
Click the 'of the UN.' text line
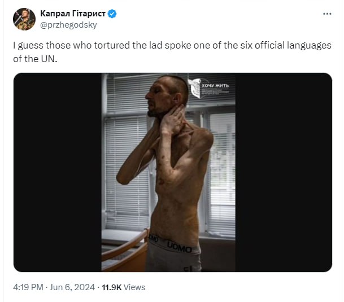click(x=35, y=59)
